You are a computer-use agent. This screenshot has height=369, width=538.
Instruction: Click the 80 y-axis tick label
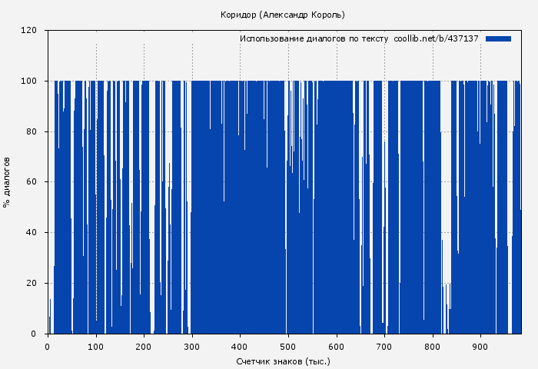point(32,131)
